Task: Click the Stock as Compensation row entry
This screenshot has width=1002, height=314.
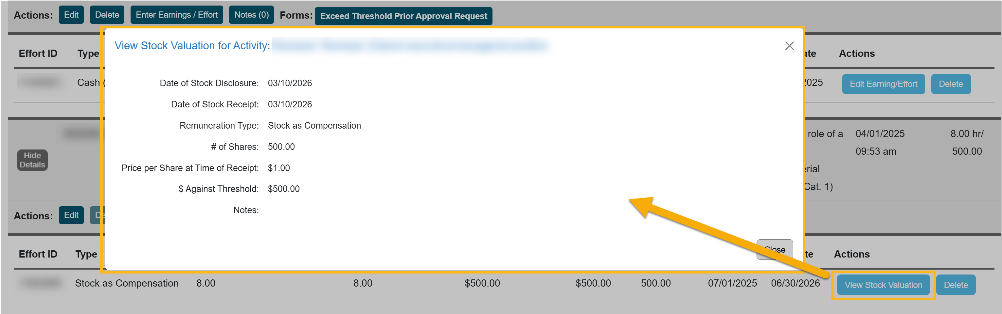Action: [x=127, y=283]
